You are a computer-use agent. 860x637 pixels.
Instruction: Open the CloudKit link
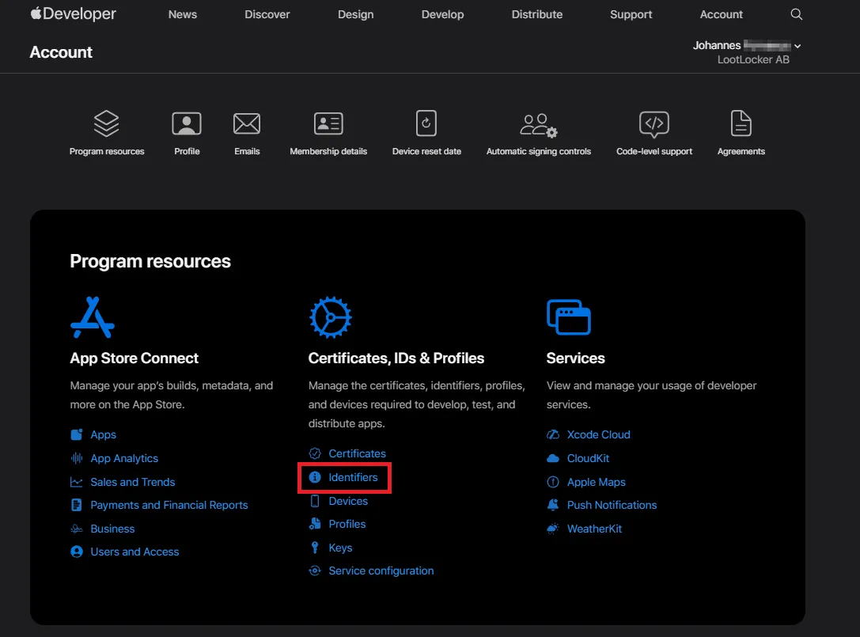[x=588, y=458]
